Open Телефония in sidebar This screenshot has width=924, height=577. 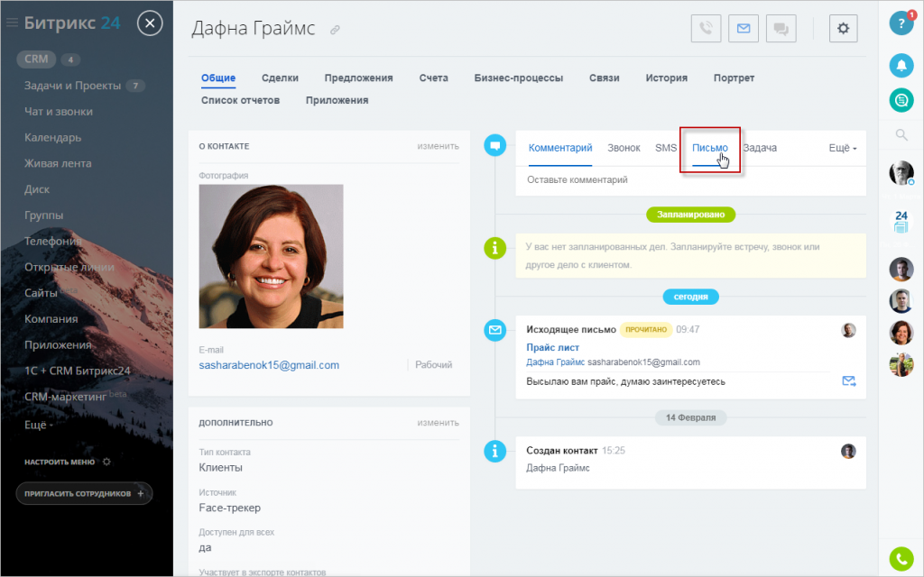click(x=53, y=241)
